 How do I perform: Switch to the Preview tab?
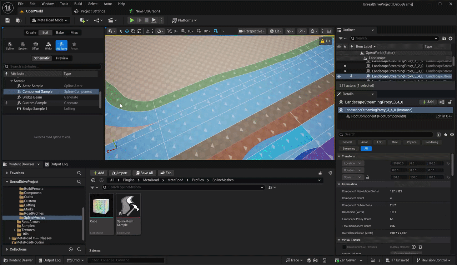point(62,58)
